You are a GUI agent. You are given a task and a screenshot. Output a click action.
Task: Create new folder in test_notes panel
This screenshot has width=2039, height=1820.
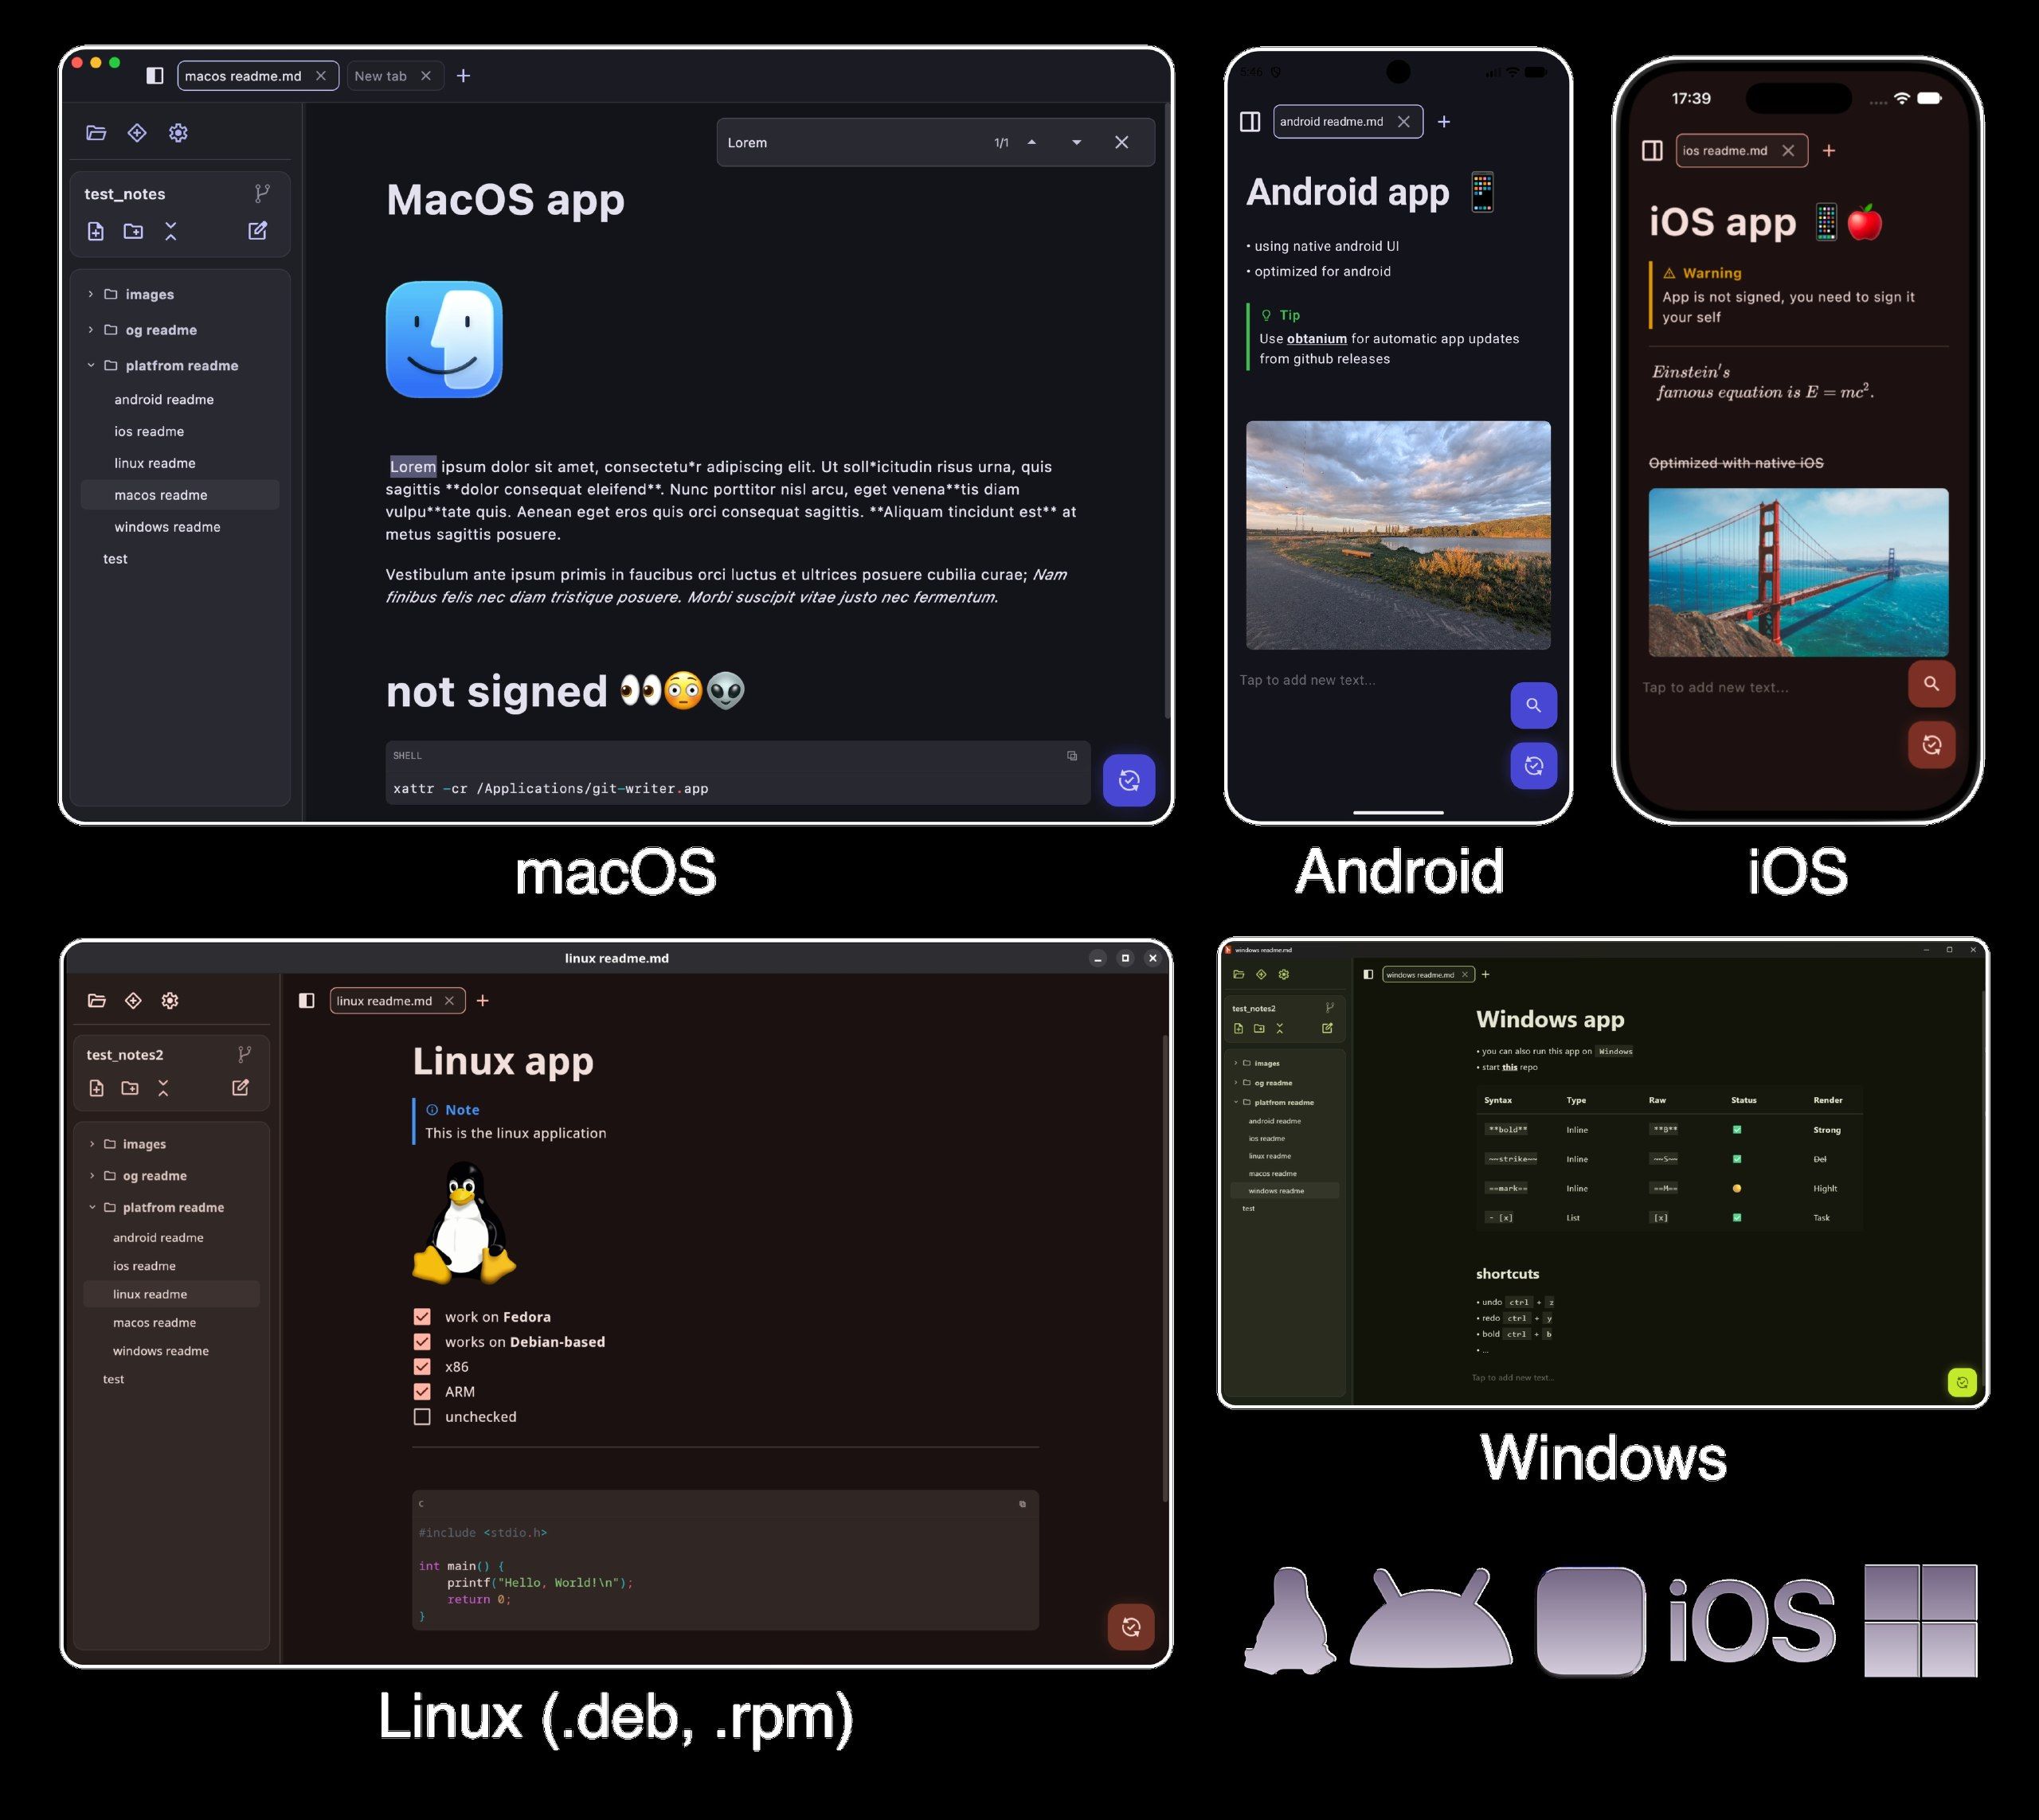click(133, 231)
